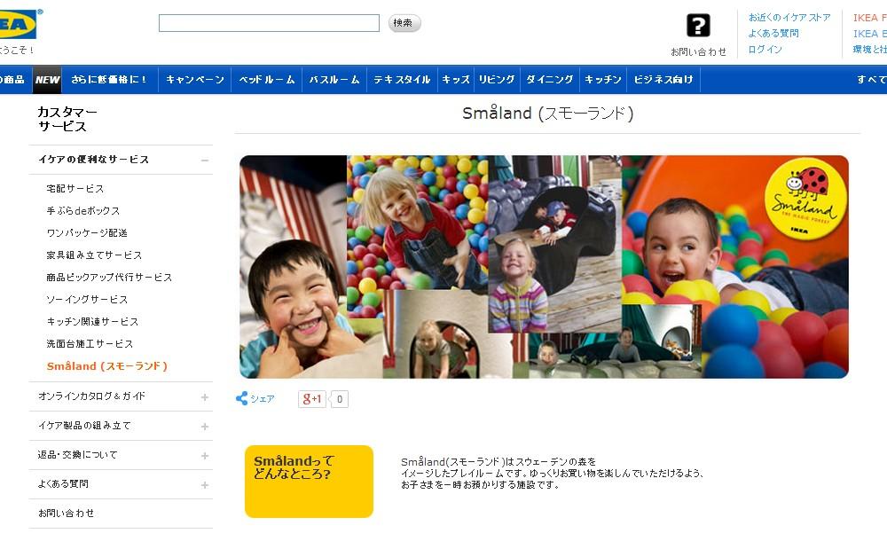Open the キッチン menu item

[602, 80]
